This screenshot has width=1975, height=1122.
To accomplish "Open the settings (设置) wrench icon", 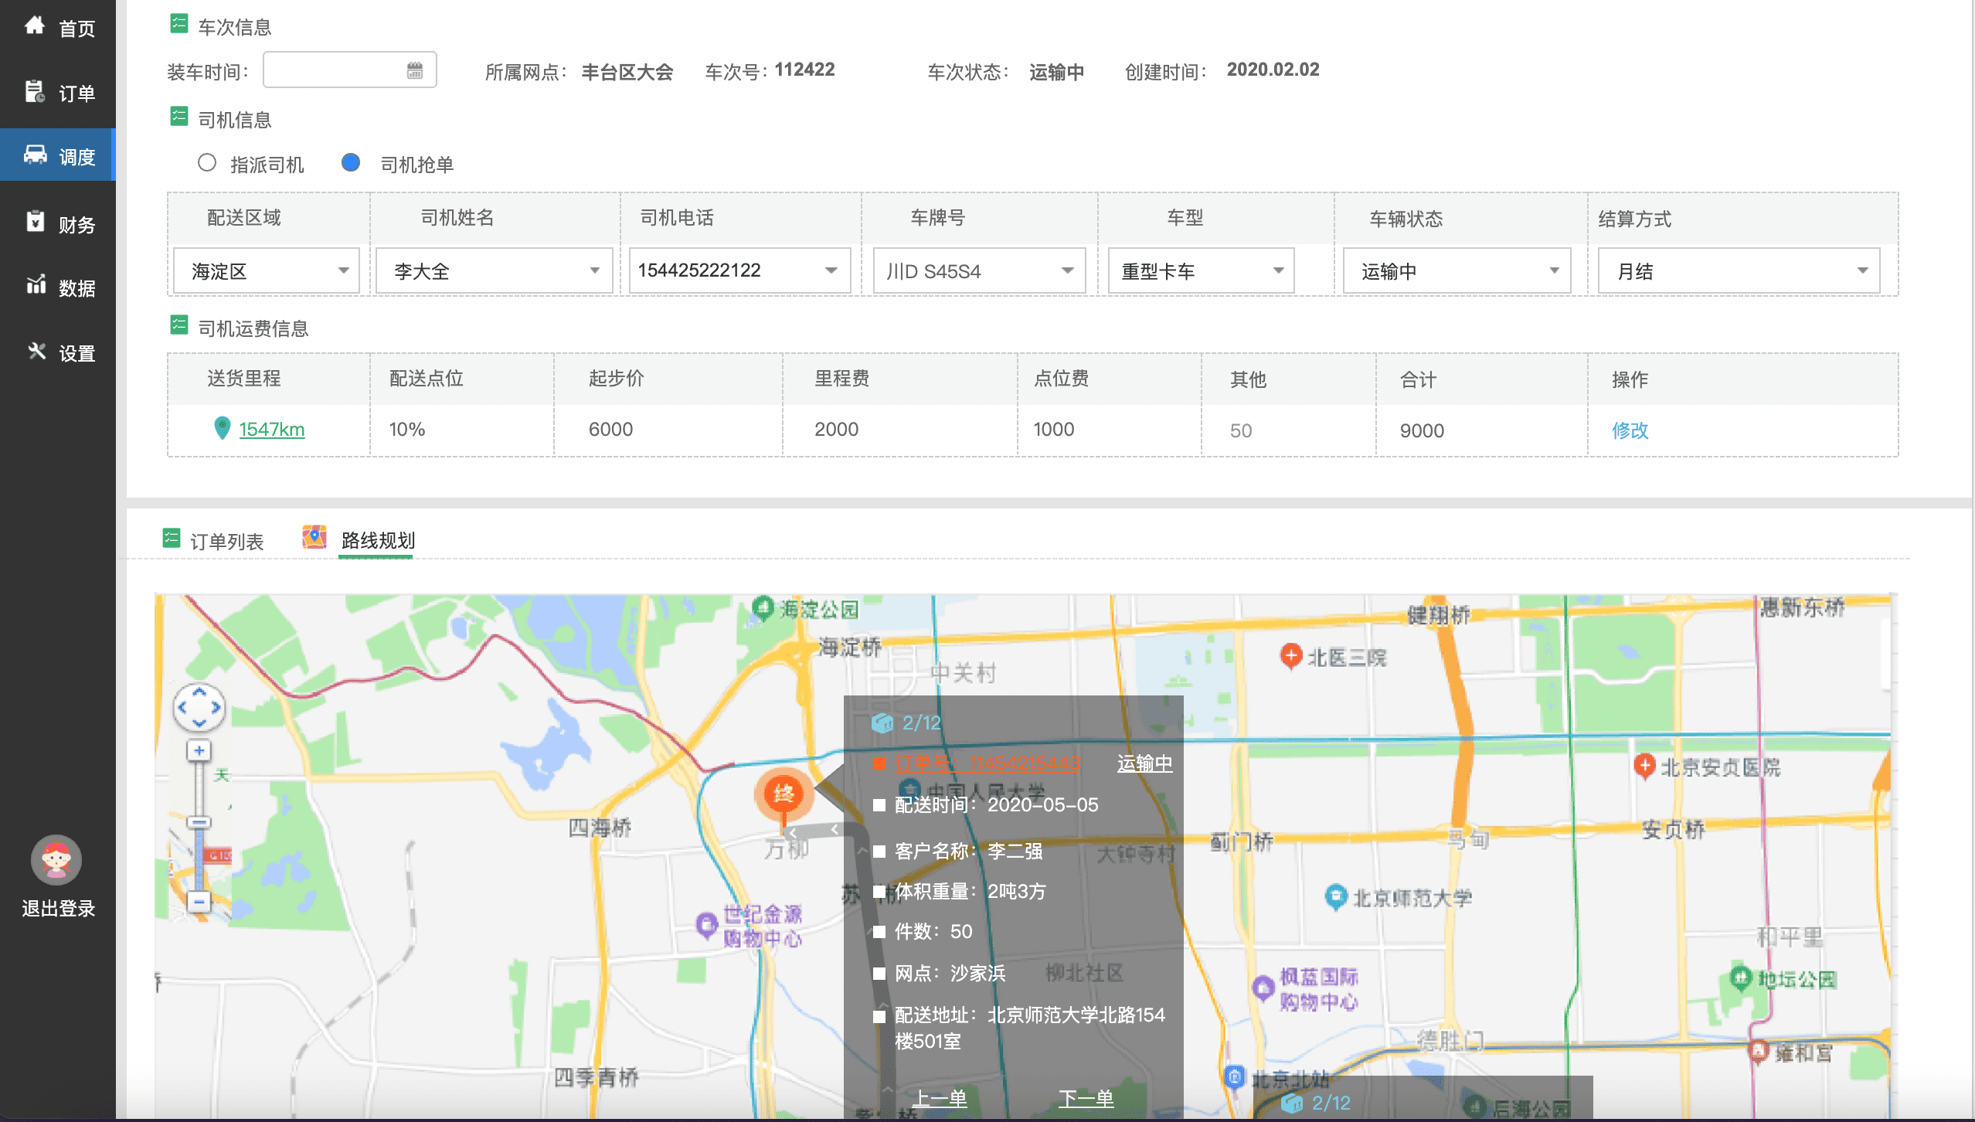I will point(36,352).
